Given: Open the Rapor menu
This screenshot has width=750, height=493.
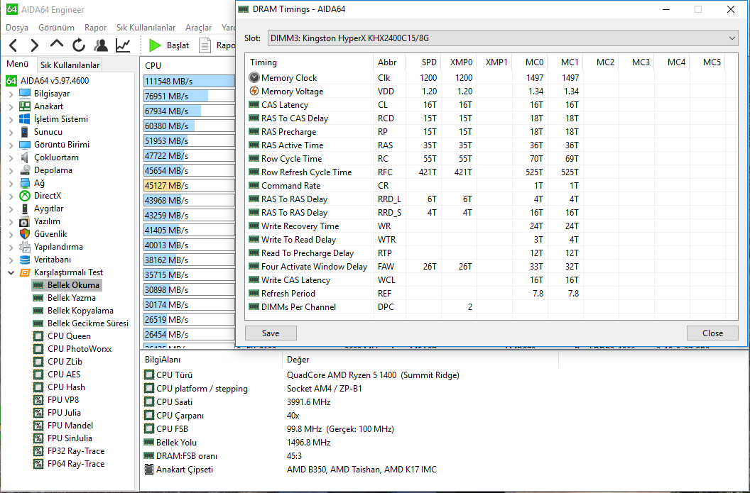Looking at the screenshot, I should [x=95, y=28].
